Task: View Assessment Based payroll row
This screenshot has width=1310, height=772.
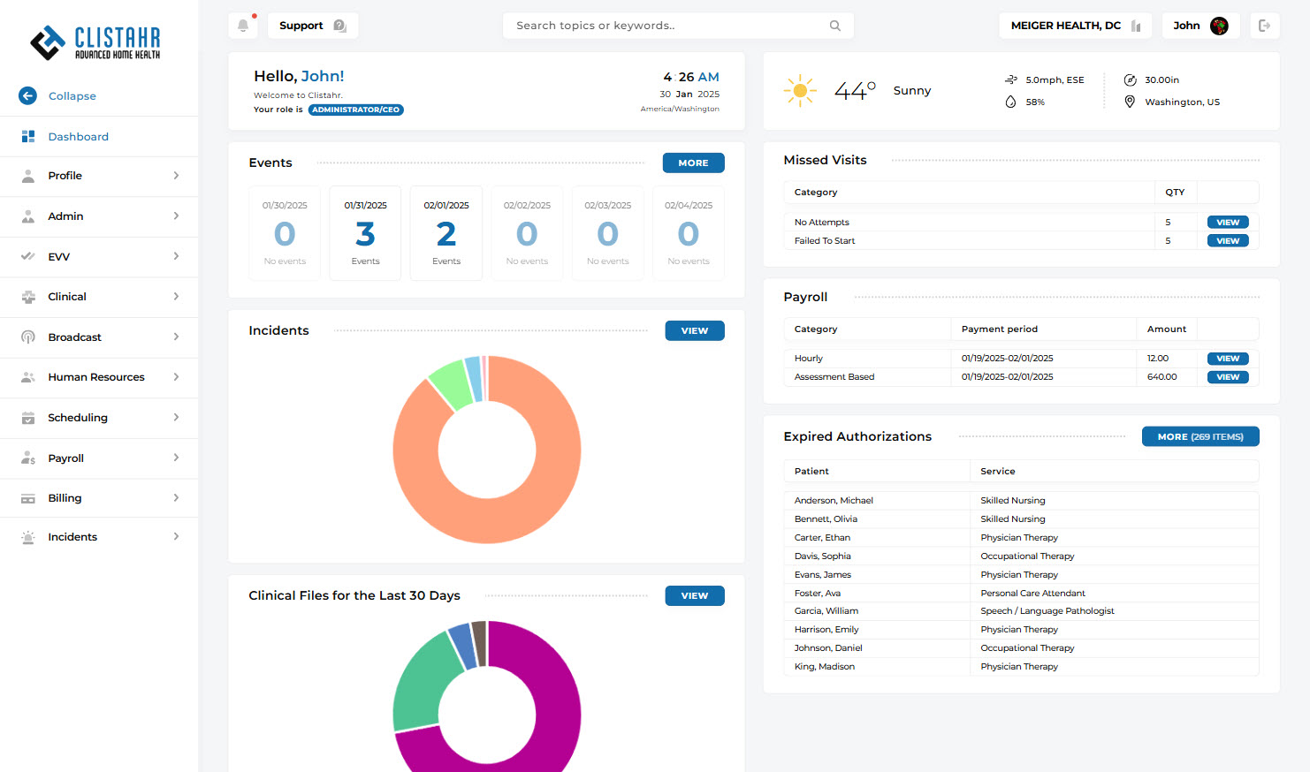Action: point(1228,377)
